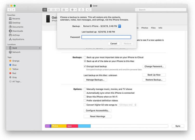Select back up to this Mac option
The height and width of the screenshot is (140, 195).
(85, 61)
